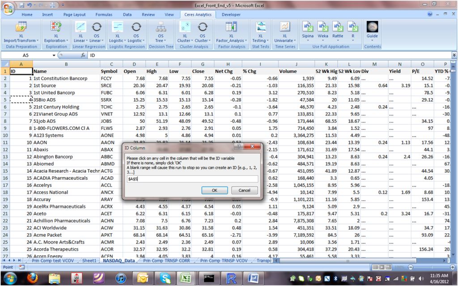Launch OS Linear regression
This screenshot has height=286, width=458.
pos(97,32)
